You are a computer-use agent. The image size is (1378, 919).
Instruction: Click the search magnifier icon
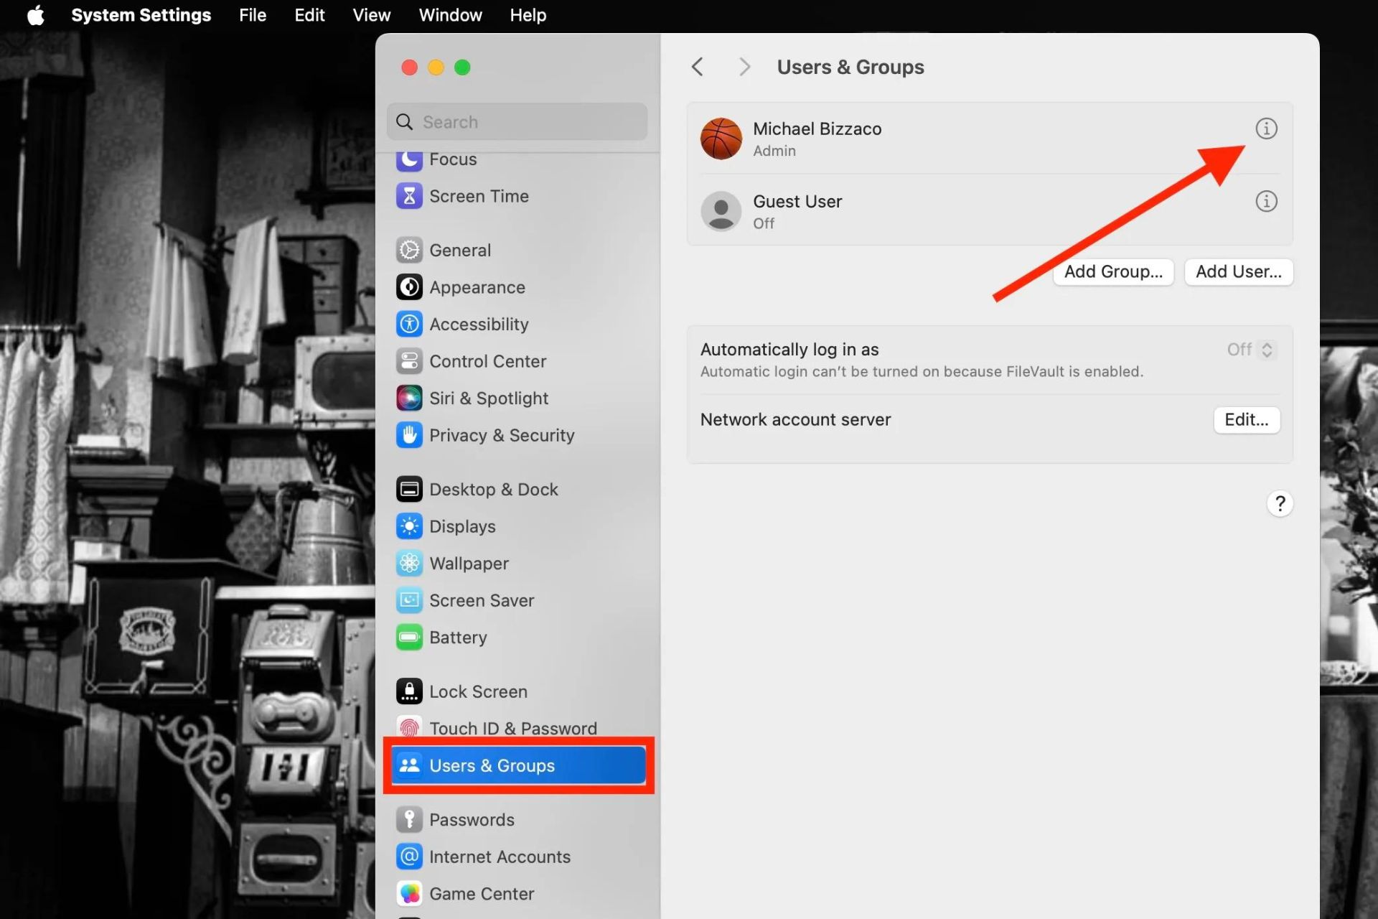tap(405, 122)
